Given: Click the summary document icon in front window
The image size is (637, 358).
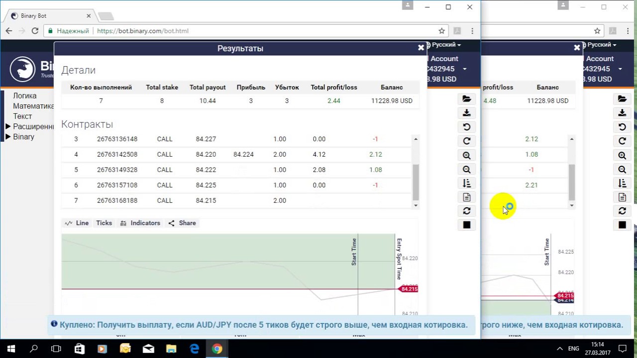Looking at the screenshot, I should 467,197.
